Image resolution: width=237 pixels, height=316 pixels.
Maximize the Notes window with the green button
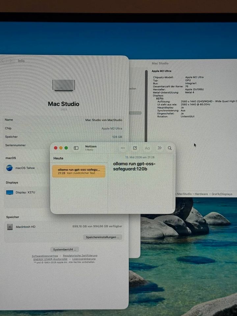[x=66, y=148]
